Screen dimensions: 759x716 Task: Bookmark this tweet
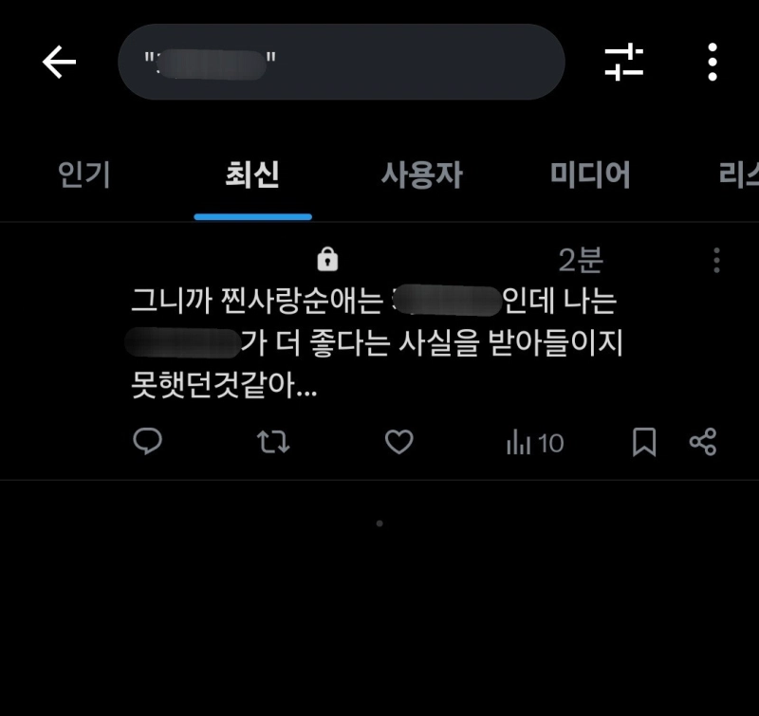644,442
